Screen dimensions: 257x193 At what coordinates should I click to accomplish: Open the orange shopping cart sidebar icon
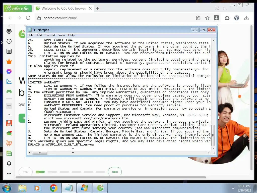click(x=9, y=143)
